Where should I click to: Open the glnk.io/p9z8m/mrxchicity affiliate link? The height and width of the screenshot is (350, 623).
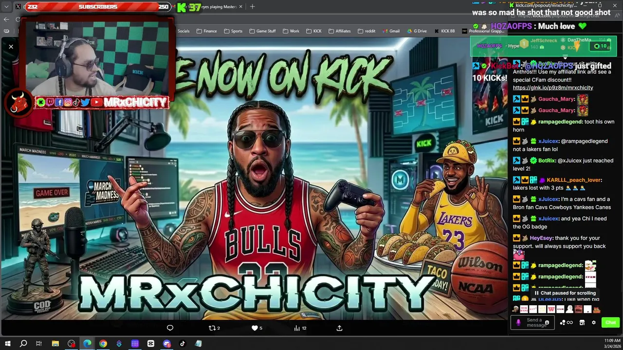(553, 87)
